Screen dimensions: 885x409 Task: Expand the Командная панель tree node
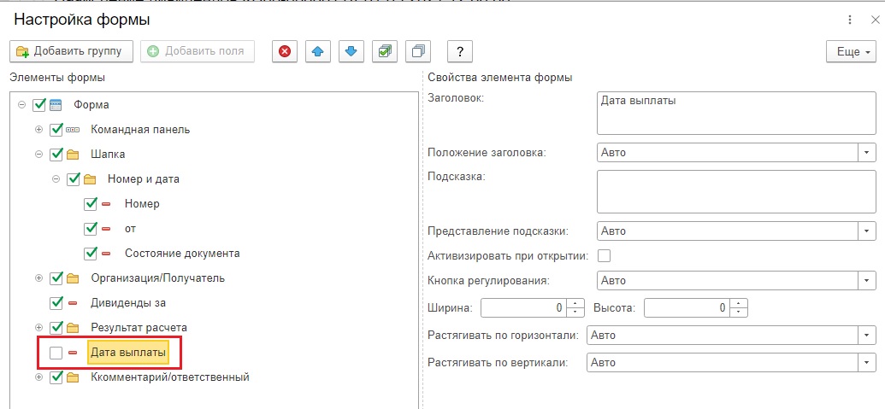[x=39, y=130]
